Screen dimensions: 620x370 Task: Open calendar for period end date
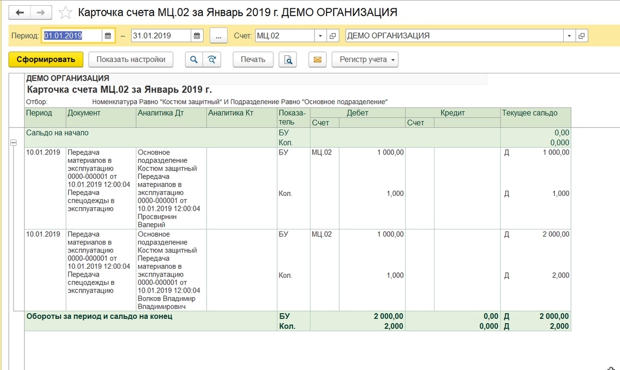click(197, 36)
